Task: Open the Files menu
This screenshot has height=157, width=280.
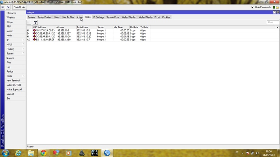Action: pos(15,62)
